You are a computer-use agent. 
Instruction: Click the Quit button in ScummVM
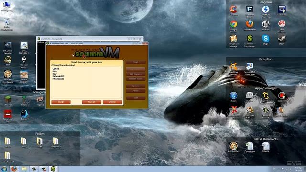pos(136,98)
